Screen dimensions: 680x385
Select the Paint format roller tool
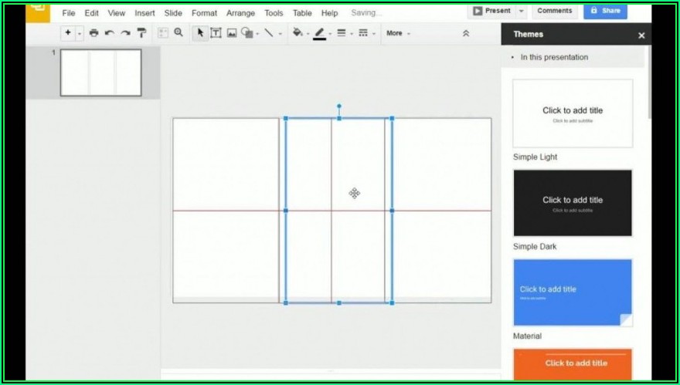(x=141, y=33)
